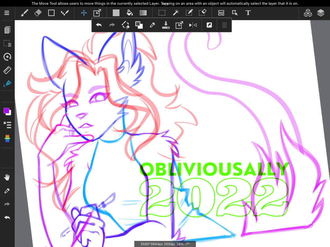Viewport: 330px width, 247px height.
Task: Flip canvas horizontally with mirror icon
Action: 193,25
